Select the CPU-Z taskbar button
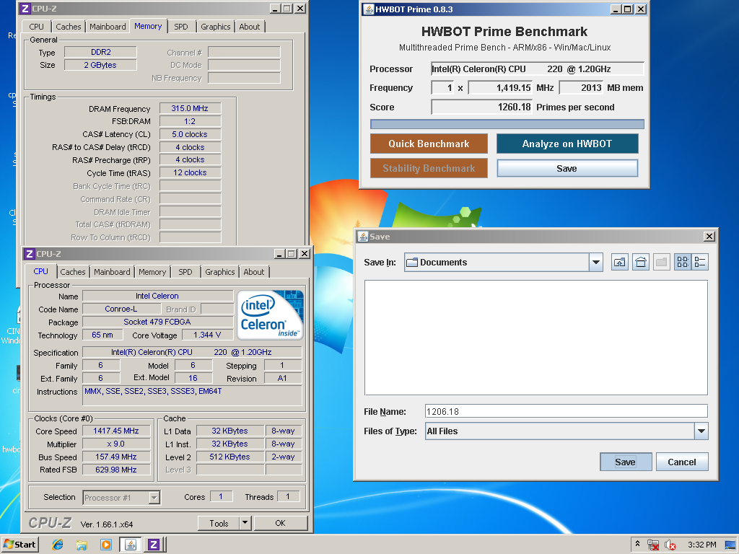739x554 pixels. (154, 545)
